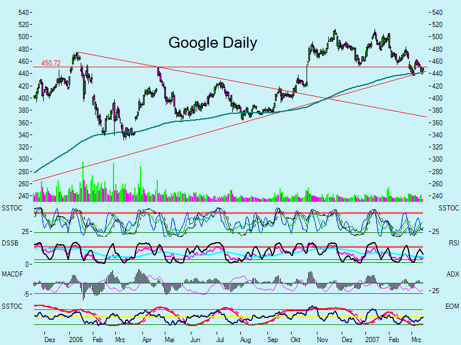Click the Mrz label before Apr

click(120, 340)
